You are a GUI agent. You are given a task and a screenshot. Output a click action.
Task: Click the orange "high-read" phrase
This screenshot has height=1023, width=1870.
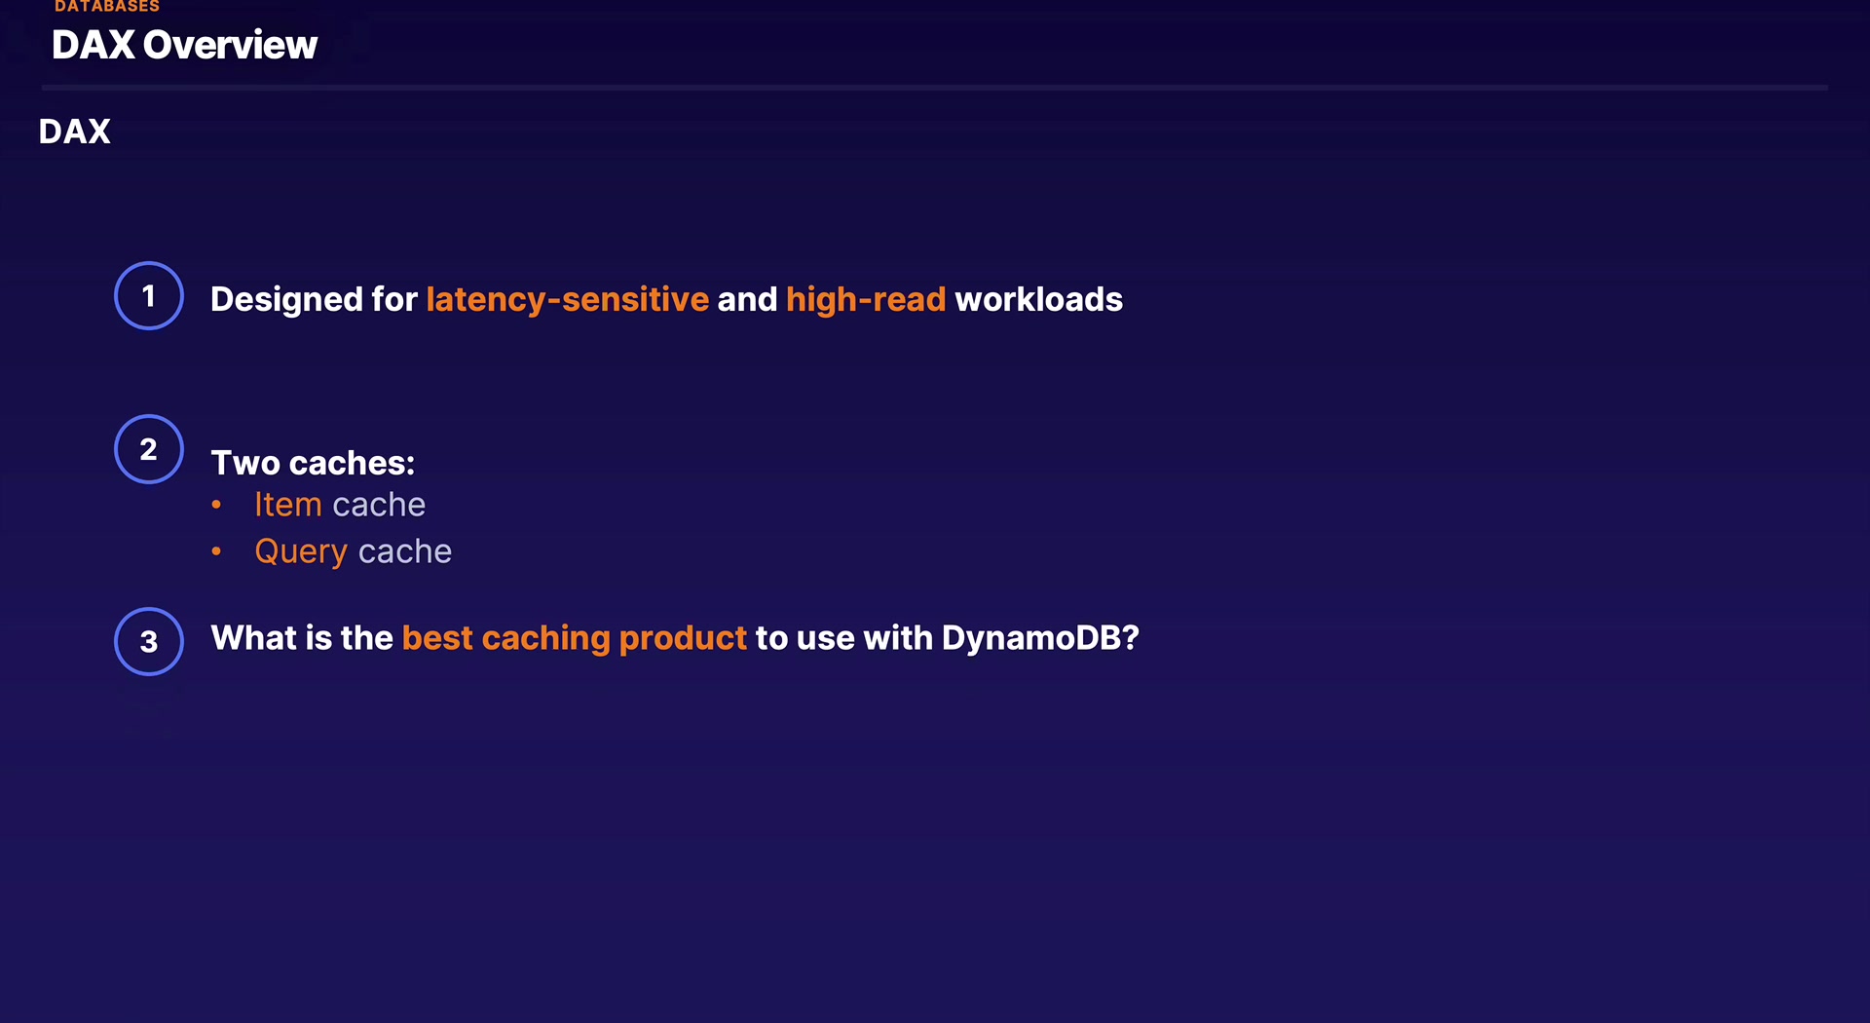click(x=866, y=299)
